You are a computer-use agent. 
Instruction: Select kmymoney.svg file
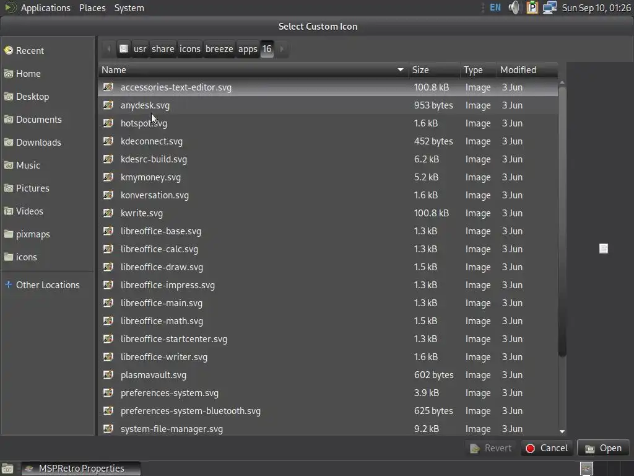pos(328,177)
